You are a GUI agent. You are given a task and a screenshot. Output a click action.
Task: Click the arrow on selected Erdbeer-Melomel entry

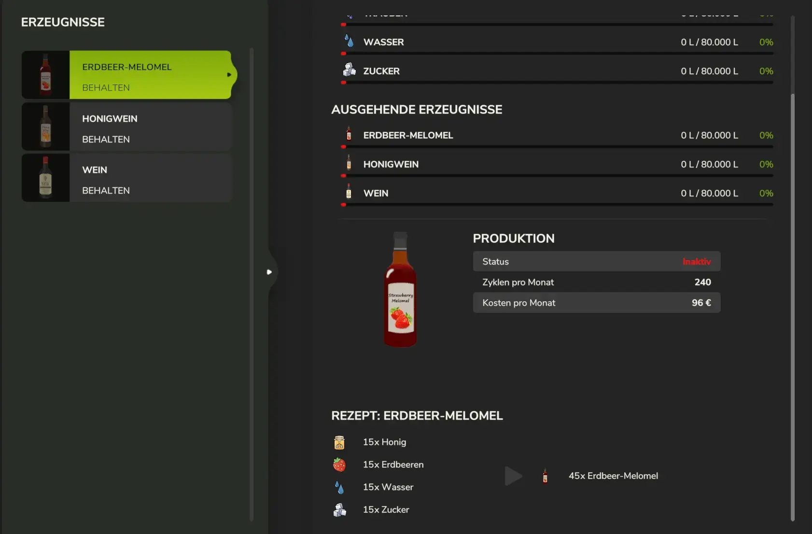click(x=229, y=75)
